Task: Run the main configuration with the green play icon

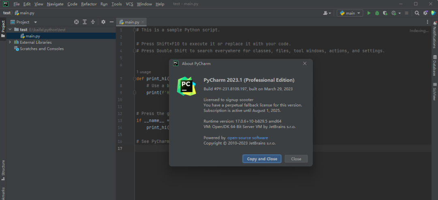Action: (369, 13)
